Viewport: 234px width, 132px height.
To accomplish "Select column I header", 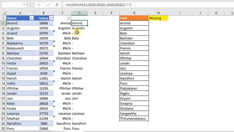I will coord(180,13).
